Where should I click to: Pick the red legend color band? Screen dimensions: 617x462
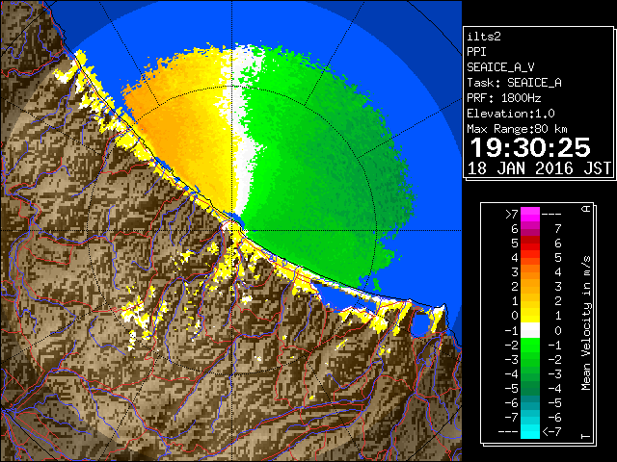[x=530, y=244]
